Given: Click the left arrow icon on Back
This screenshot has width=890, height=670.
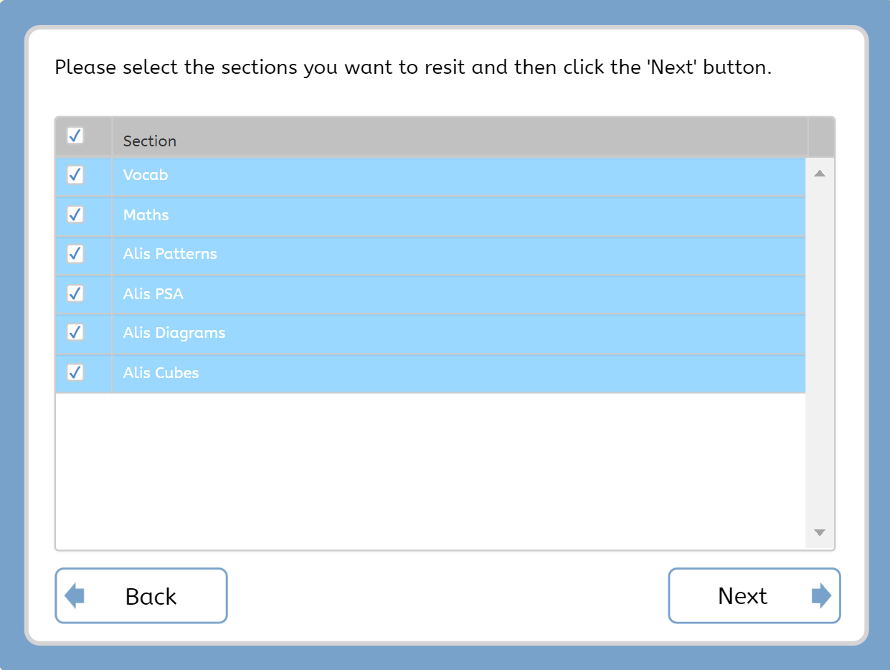Looking at the screenshot, I should [x=75, y=596].
